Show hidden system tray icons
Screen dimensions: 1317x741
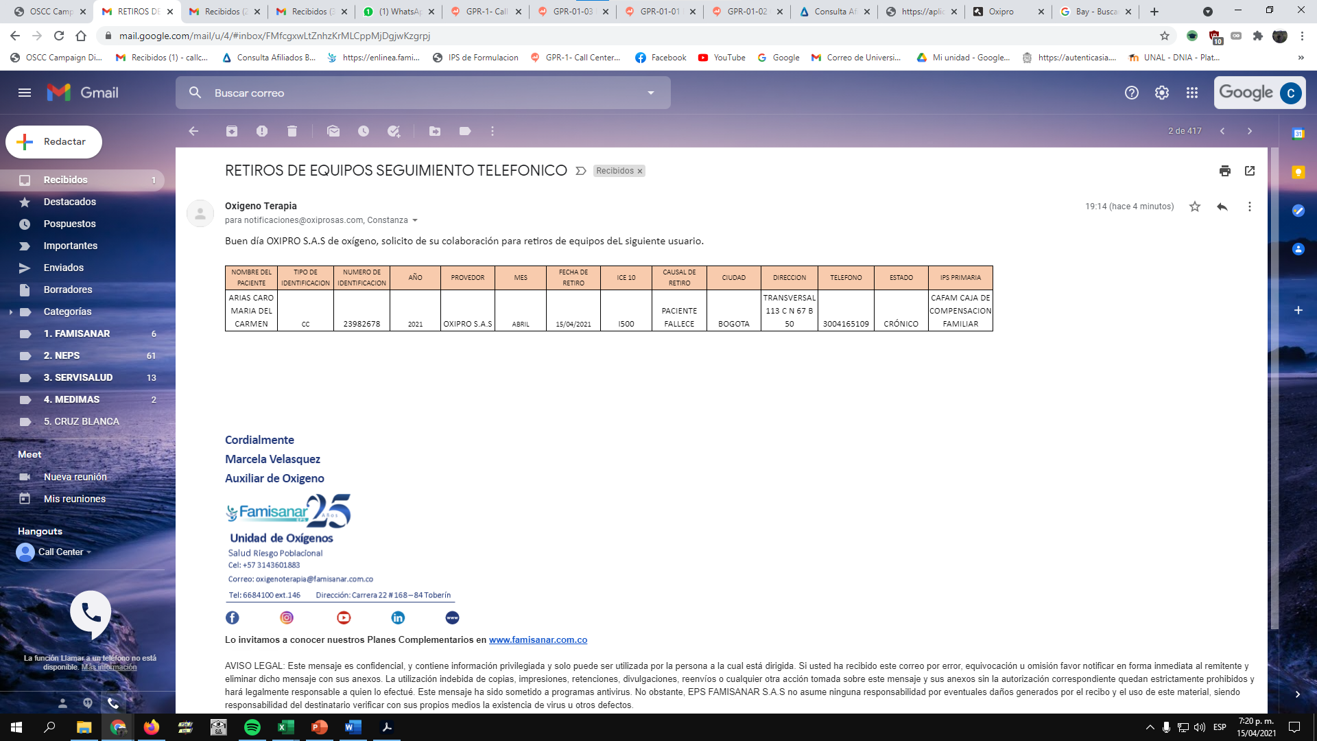click(1150, 727)
